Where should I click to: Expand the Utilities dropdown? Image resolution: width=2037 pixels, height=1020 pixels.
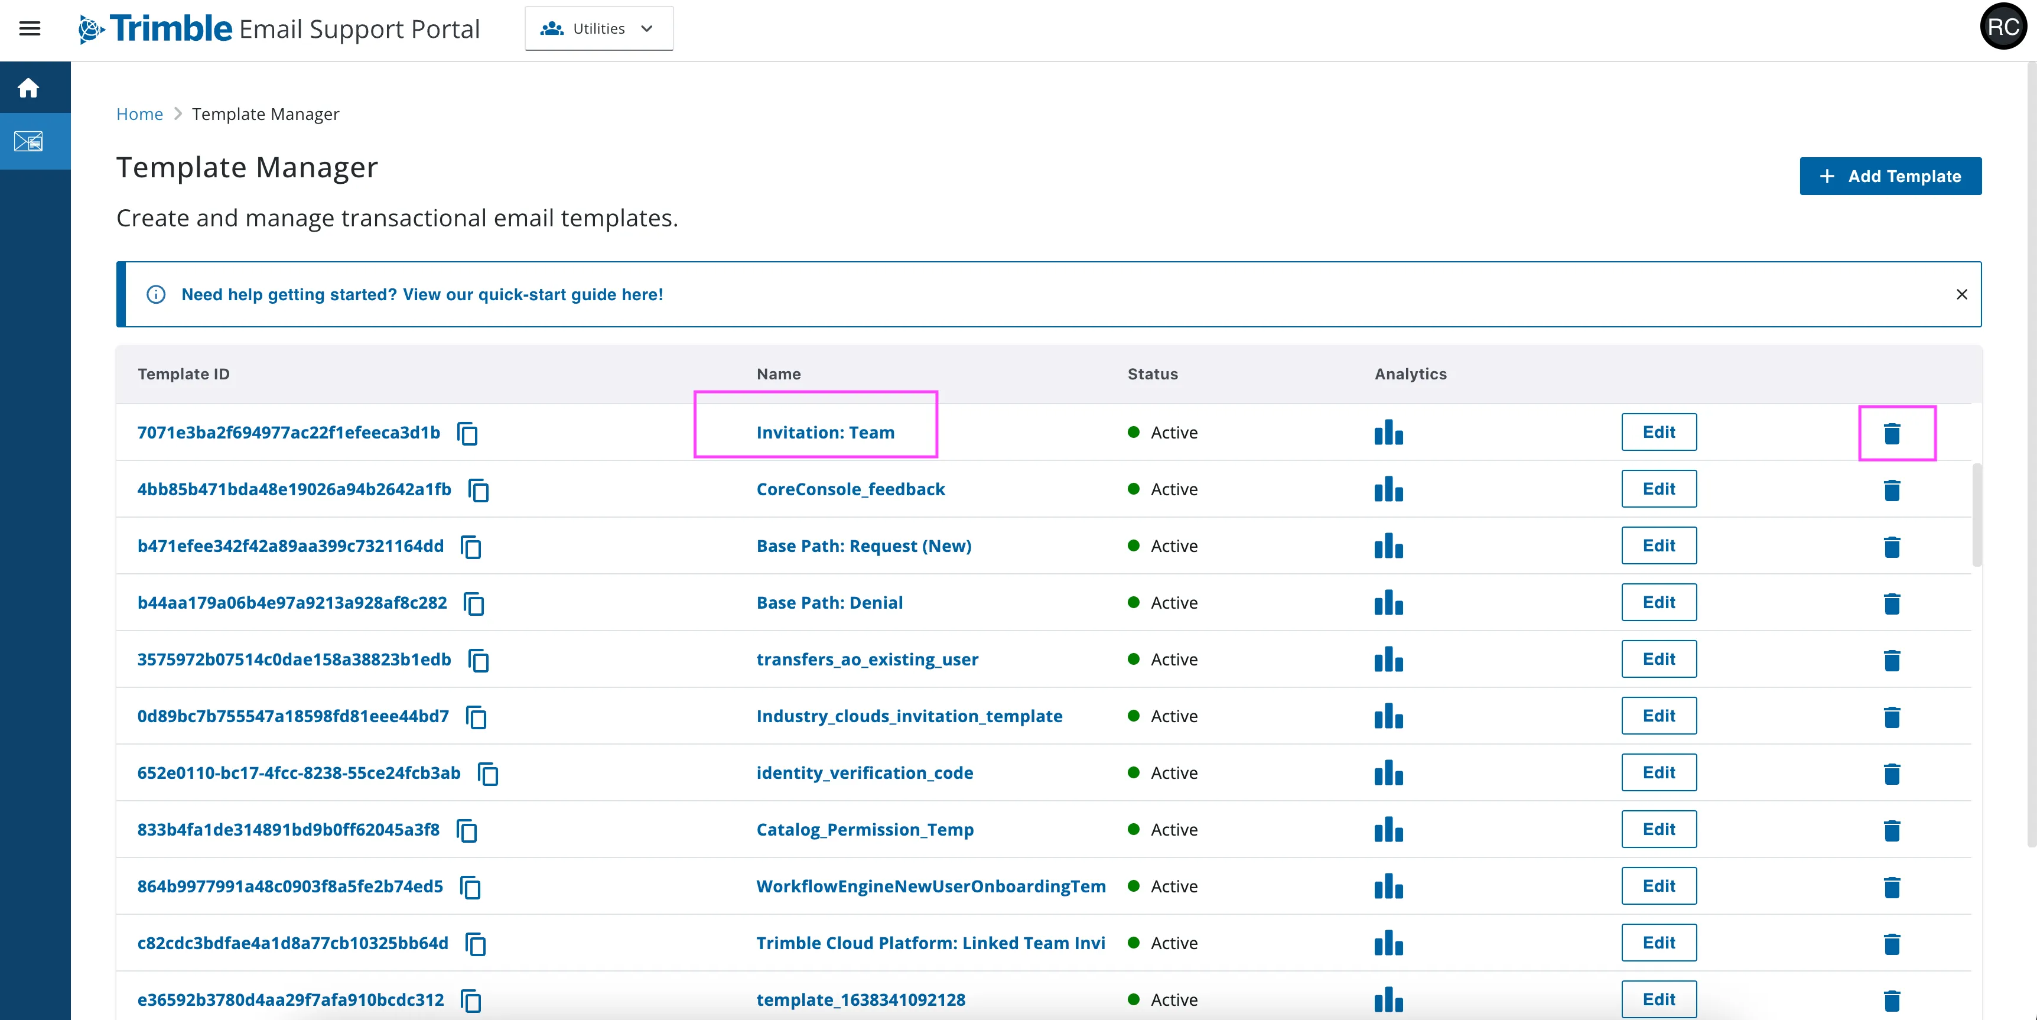pos(598,28)
